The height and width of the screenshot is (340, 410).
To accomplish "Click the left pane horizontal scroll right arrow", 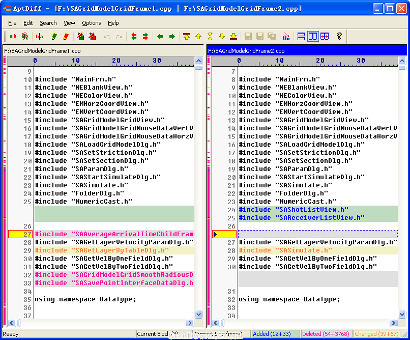I will [190, 323].
